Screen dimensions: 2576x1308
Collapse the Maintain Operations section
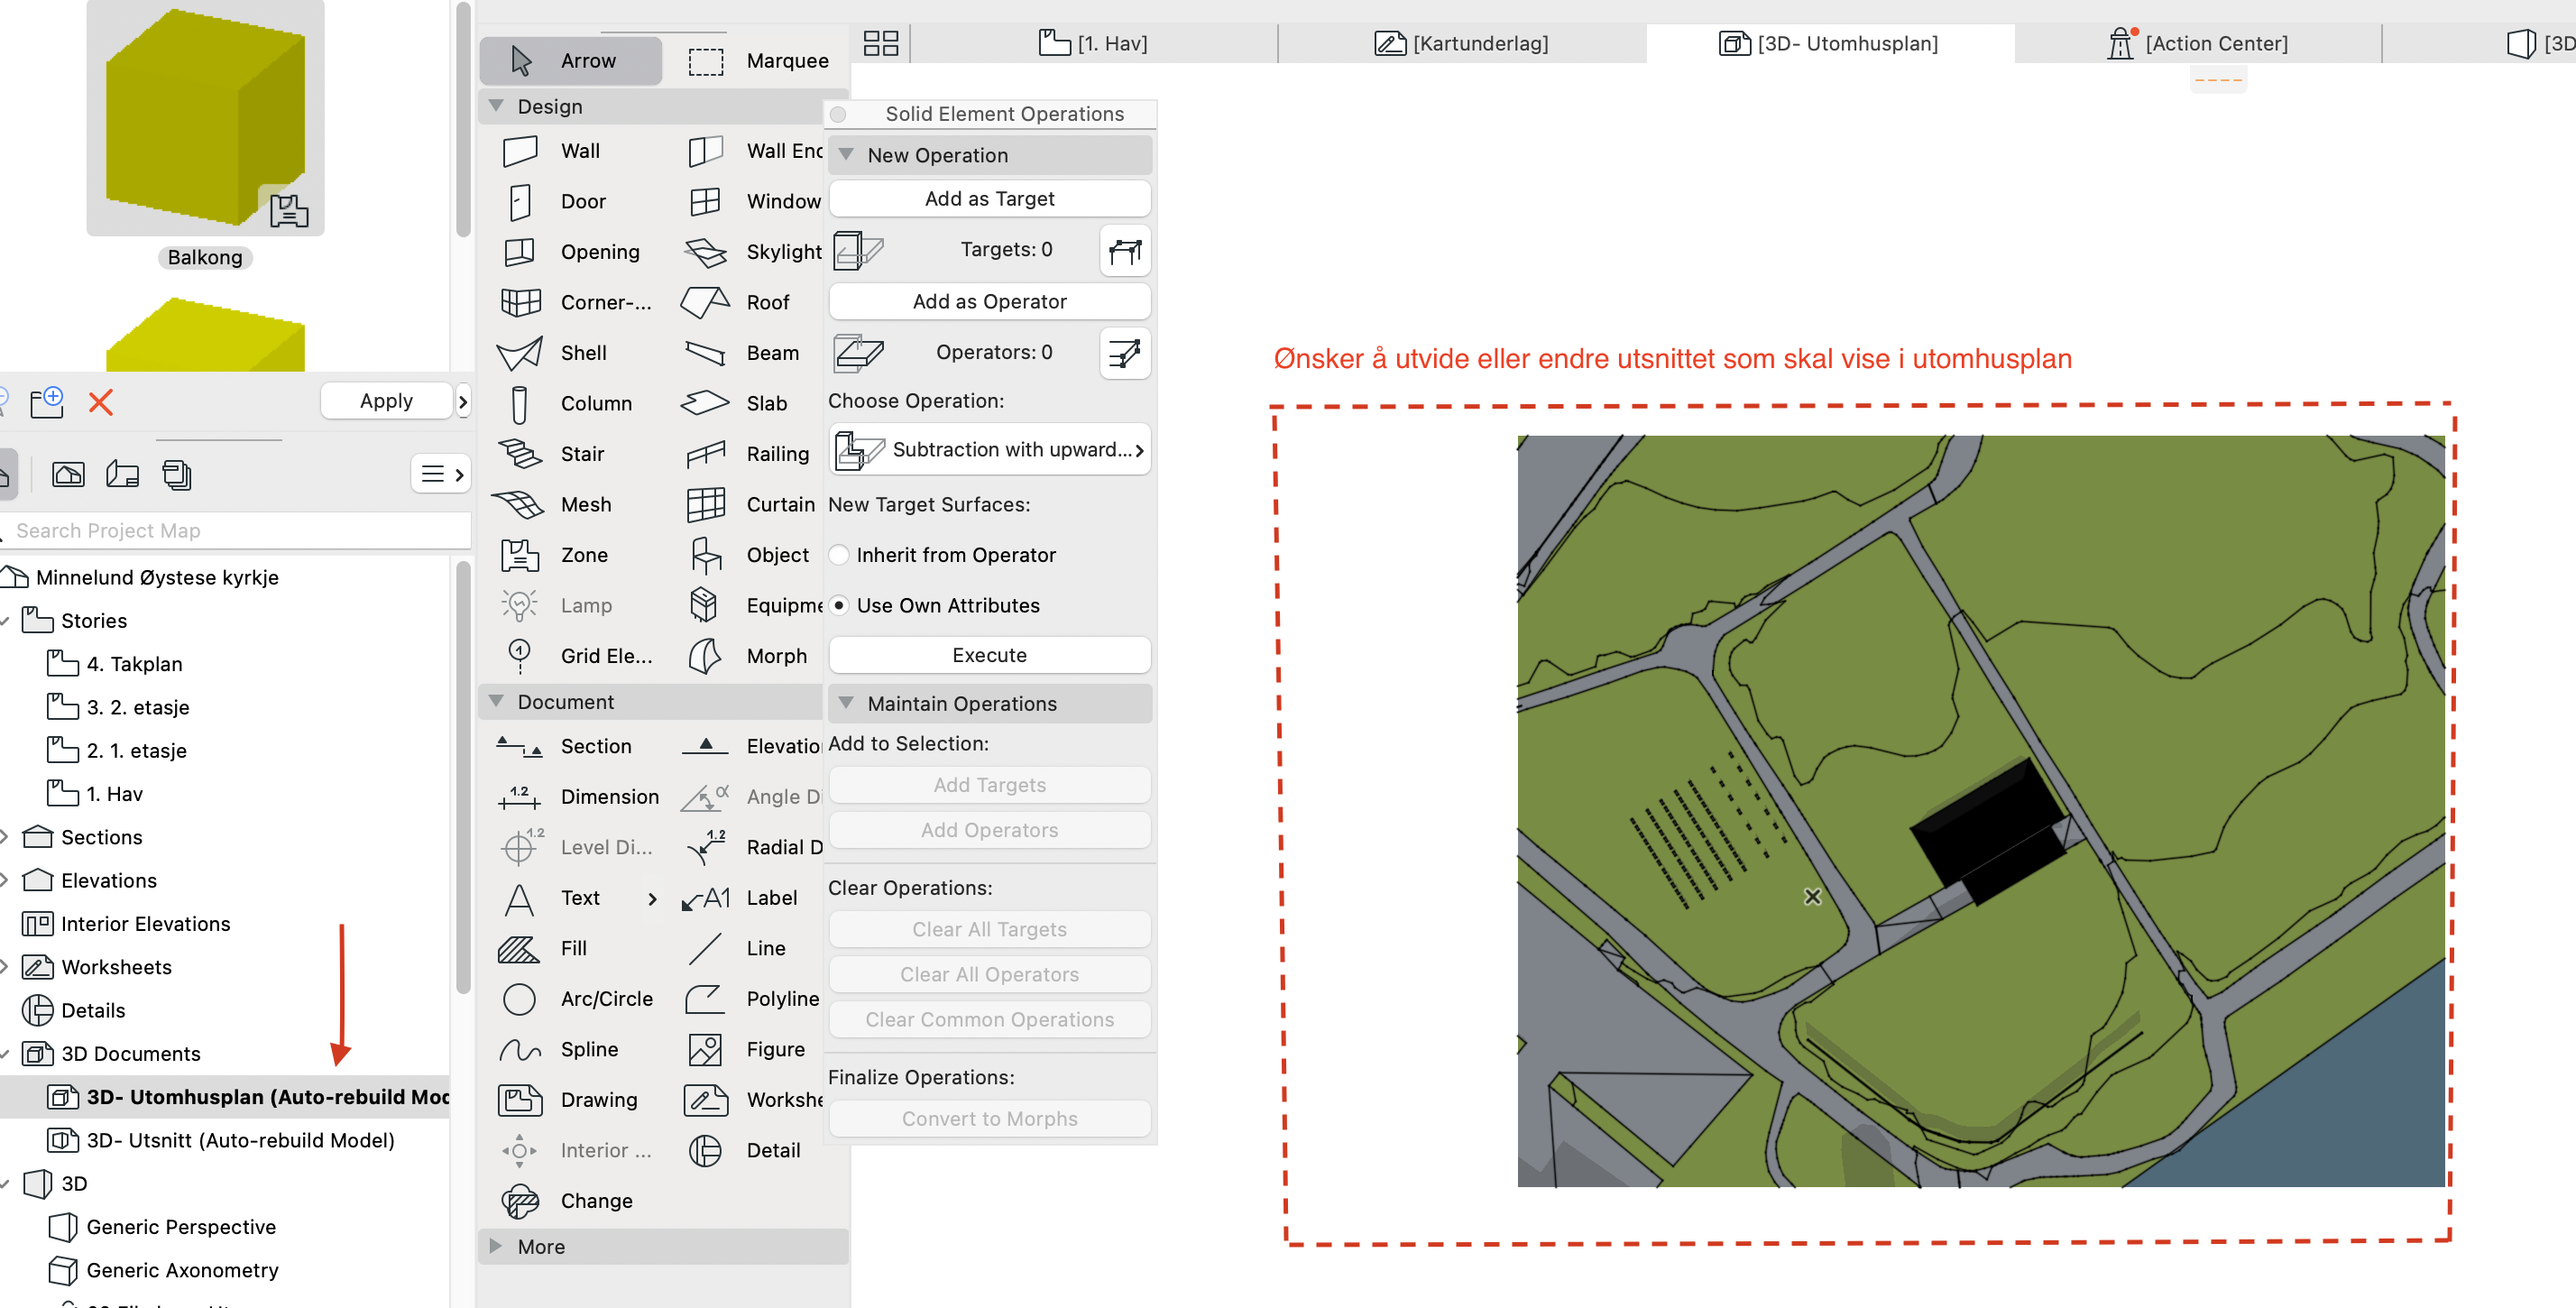click(x=846, y=703)
